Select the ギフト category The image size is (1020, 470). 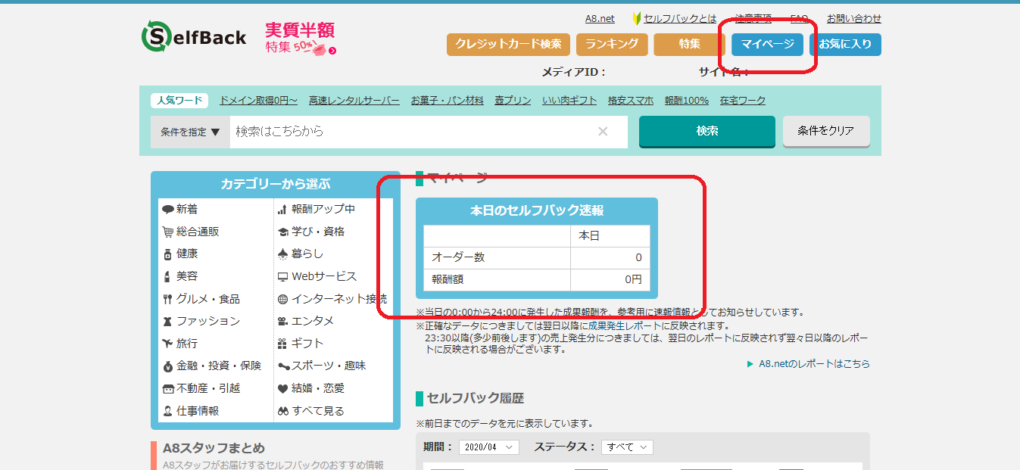coord(301,344)
